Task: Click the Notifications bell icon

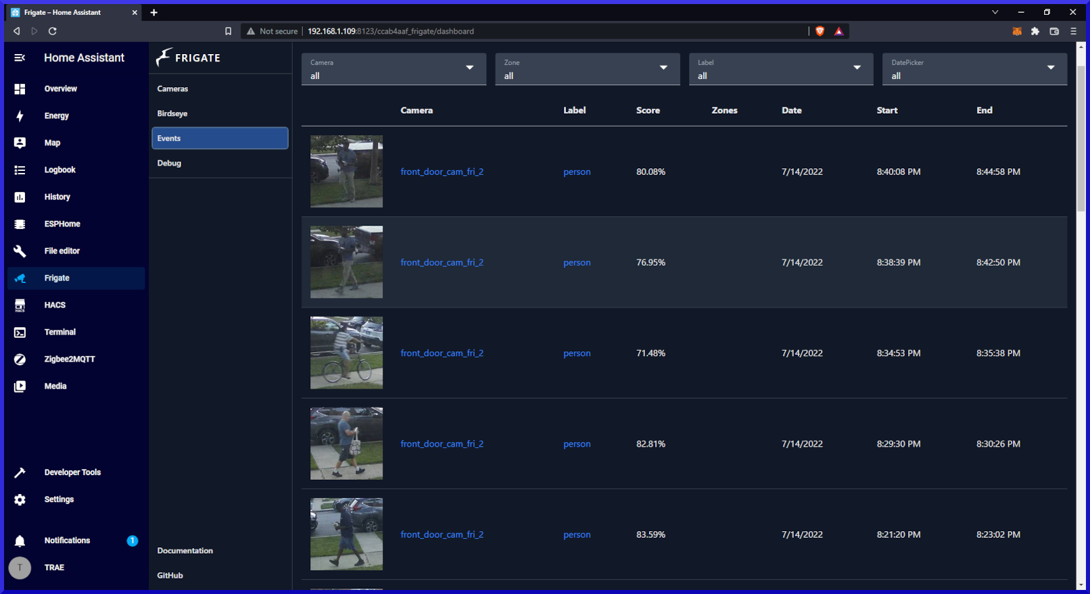Action: [x=20, y=541]
